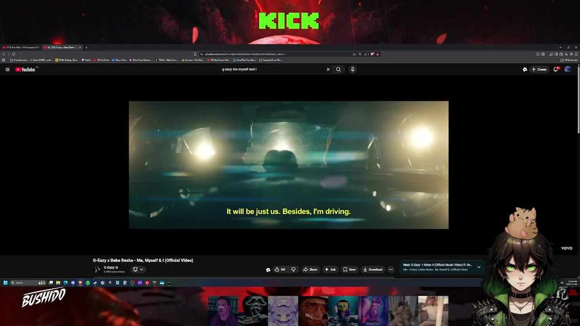Open the Brave Rewards triangle icon

377,54
